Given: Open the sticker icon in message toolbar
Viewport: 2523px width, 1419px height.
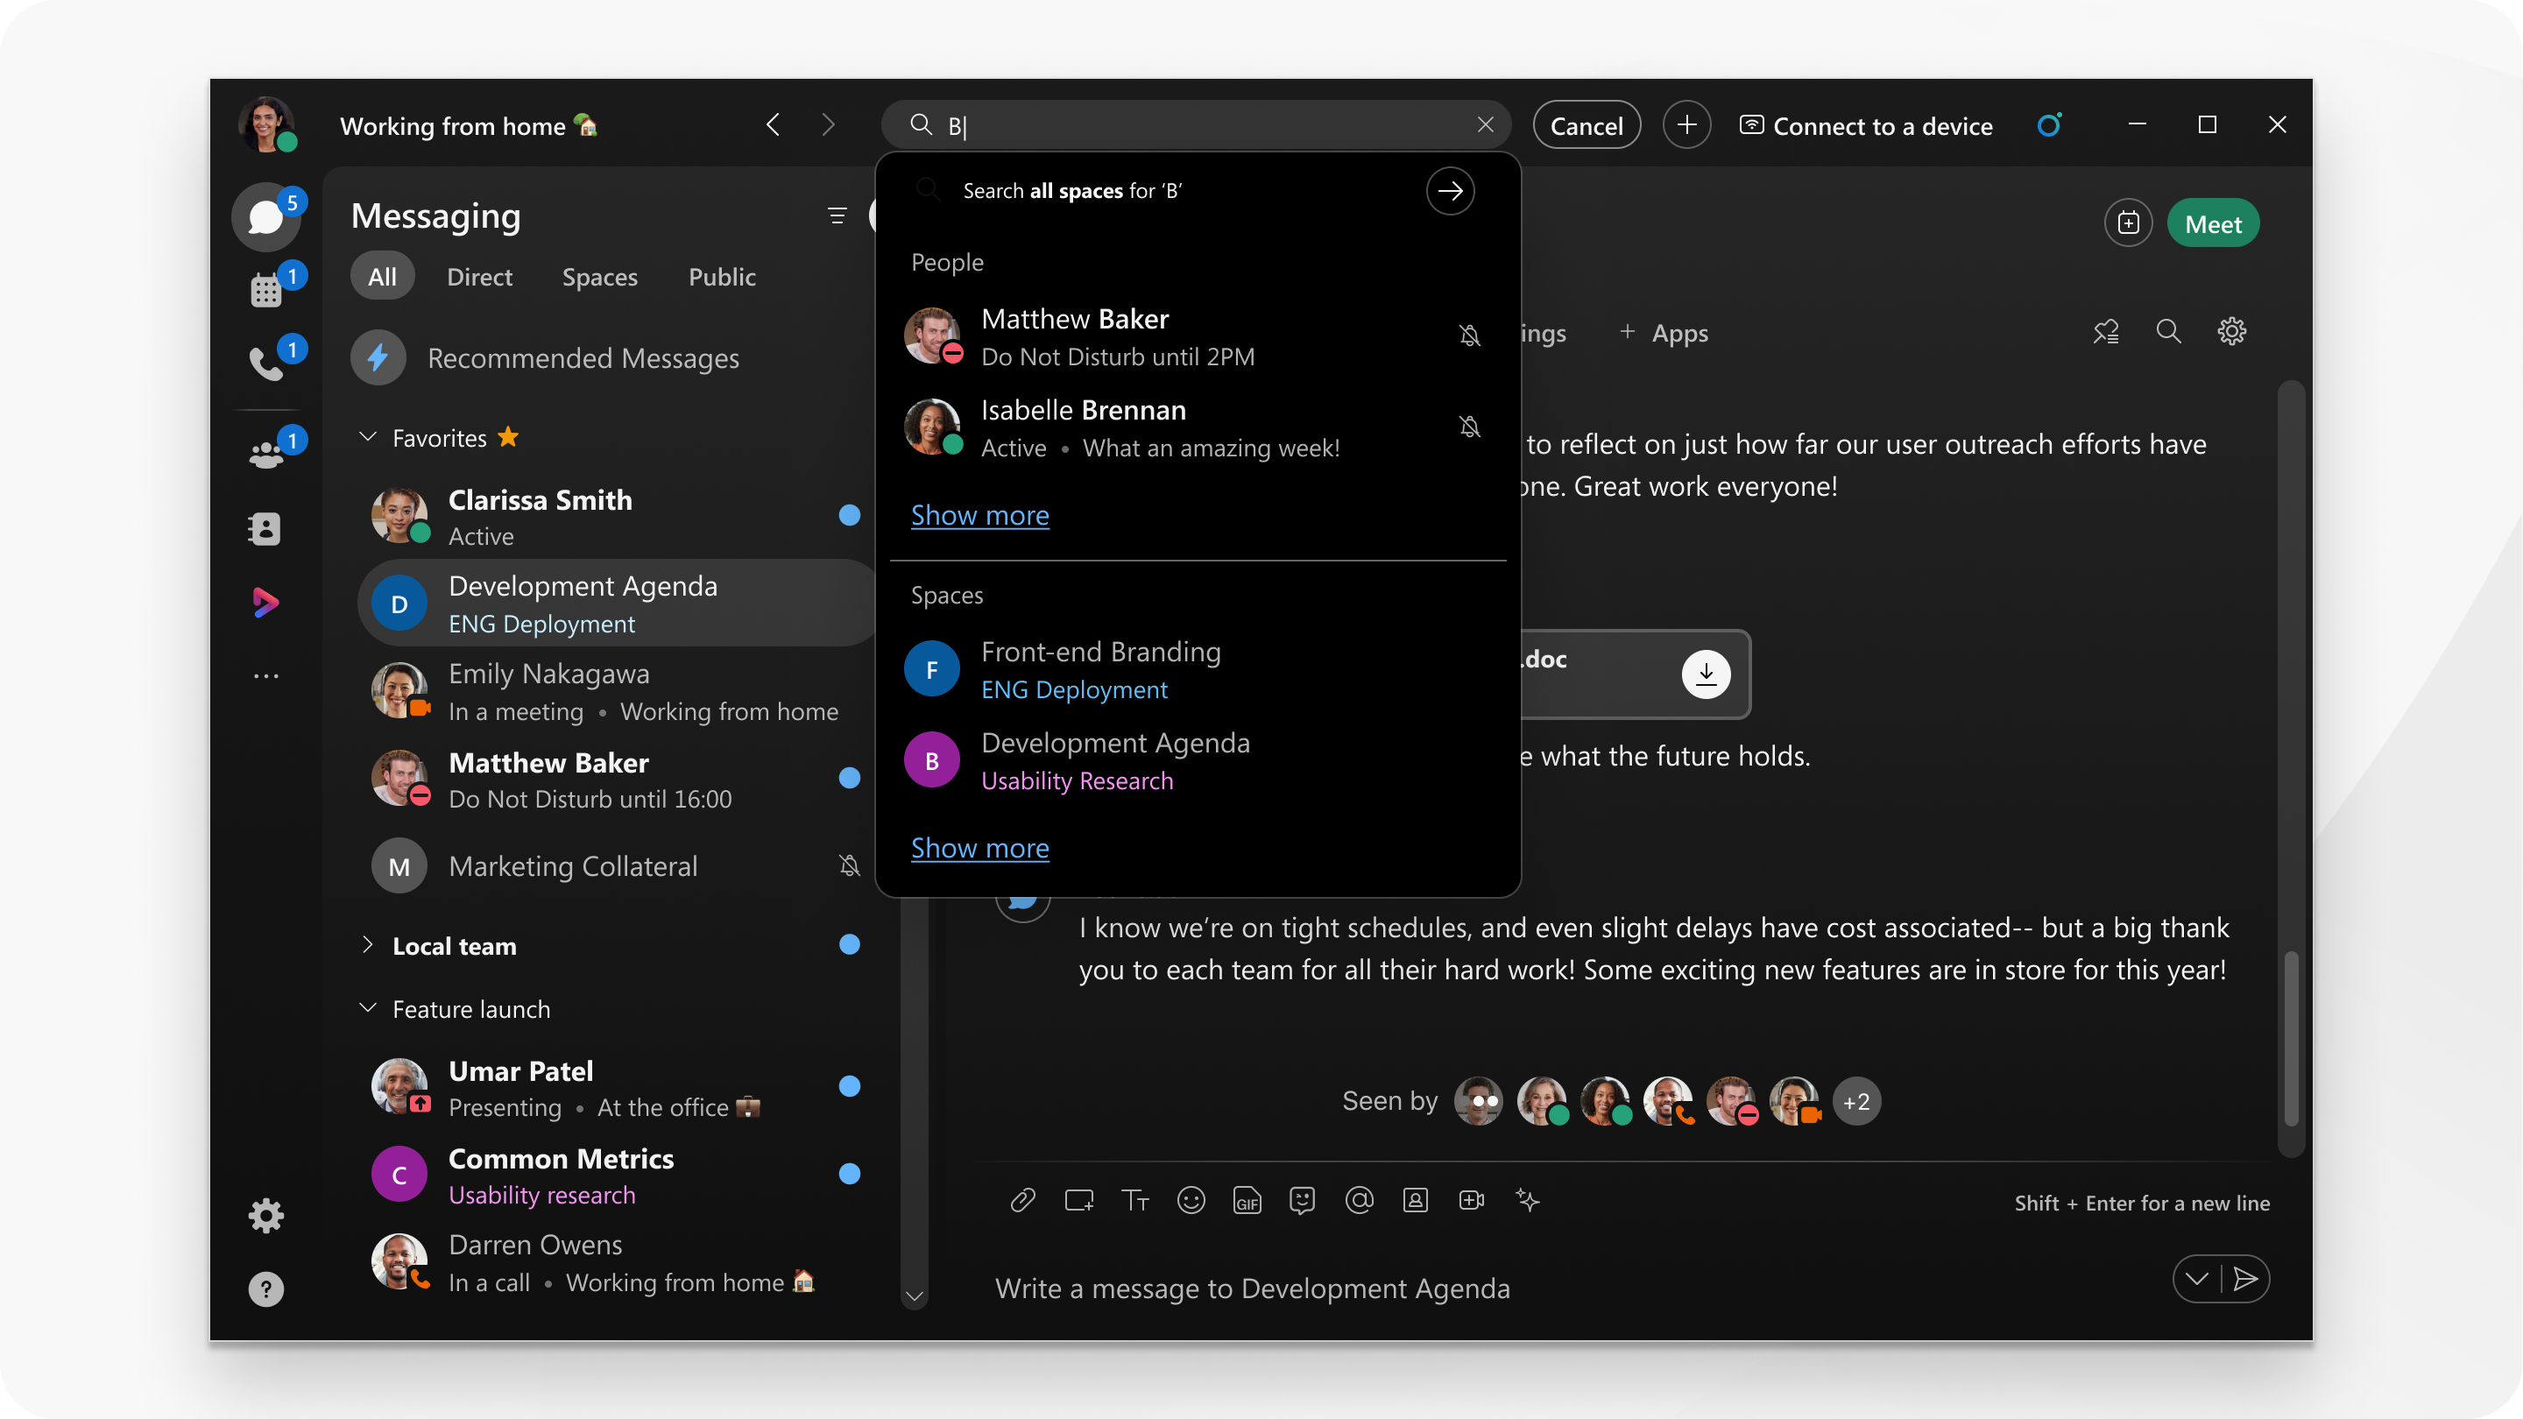Looking at the screenshot, I should [1303, 1201].
